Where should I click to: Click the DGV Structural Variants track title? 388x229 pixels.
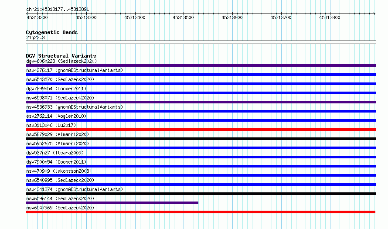coord(61,56)
